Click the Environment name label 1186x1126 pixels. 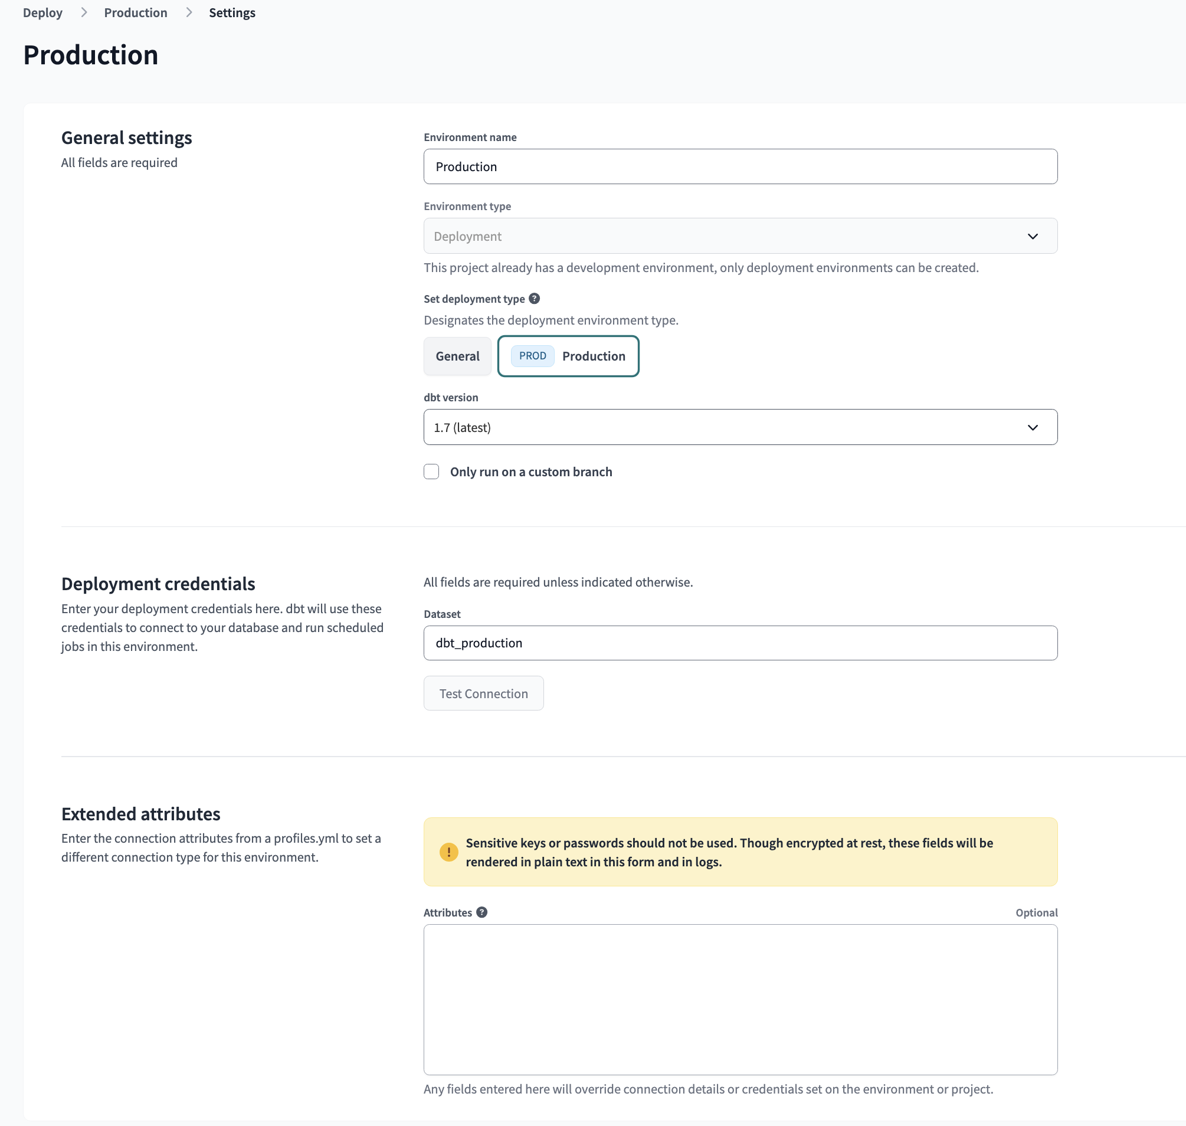click(x=470, y=137)
